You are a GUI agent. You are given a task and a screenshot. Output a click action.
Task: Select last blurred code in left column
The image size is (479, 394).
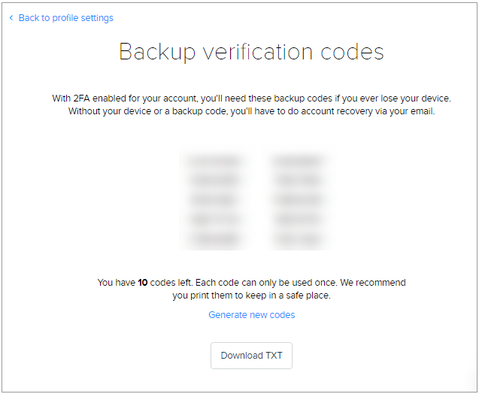pos(215,239)
